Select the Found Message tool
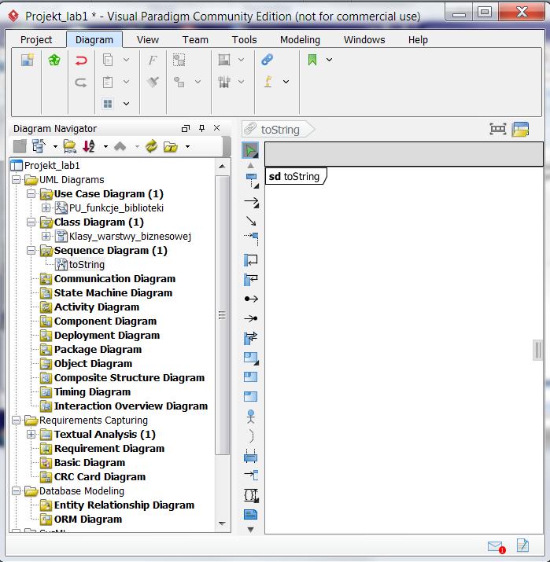Screen dimensions: 550x562 tap(251, 299)
